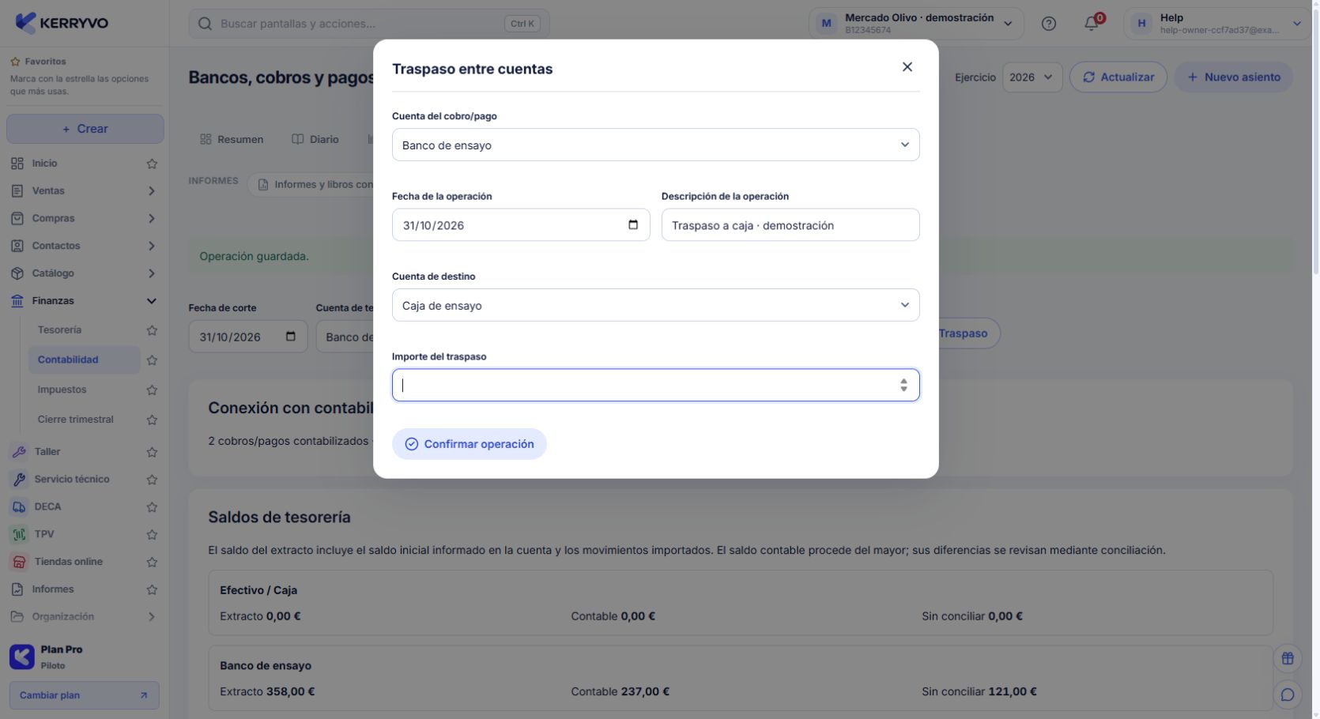Toggle the Cierre trimestral favorite star
Image resolution: width=1320 pixels, height=719 pixels.
pyautogui.click(x=152, y=420)
